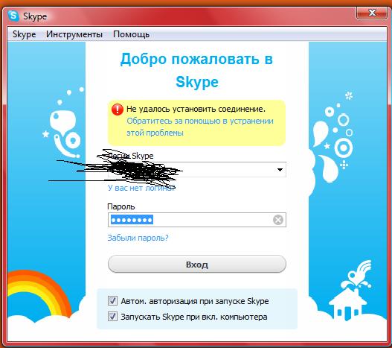Click the Вход sign-in button
Image resolution: width=392 pixels, height=348 pixels.
point(197,264)
